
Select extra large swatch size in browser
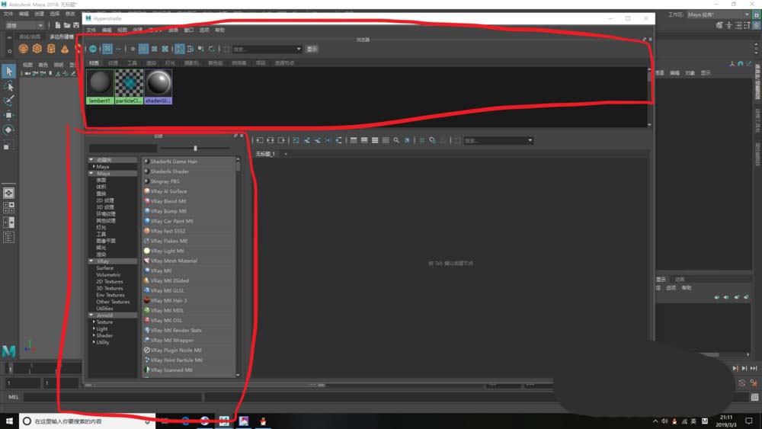pos(165,49)
